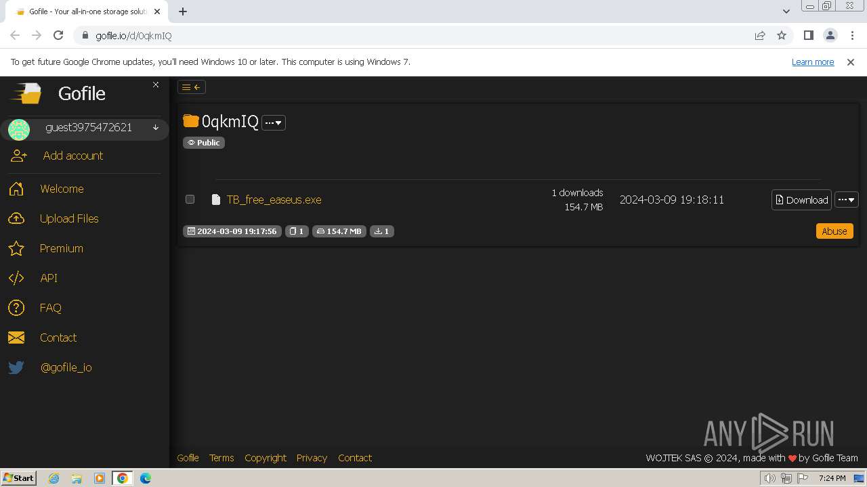Close the Gofile browser tab
The image size is (867, 487).
(158, 11)
